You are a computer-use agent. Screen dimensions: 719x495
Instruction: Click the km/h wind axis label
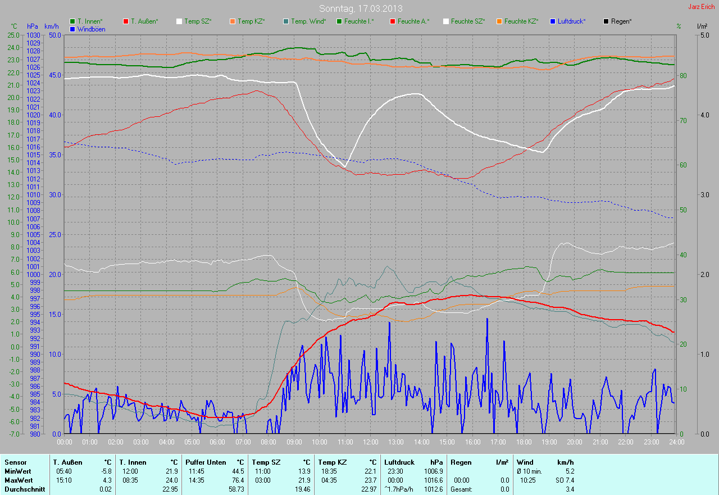pyautogui.click(x=52, y=26)
